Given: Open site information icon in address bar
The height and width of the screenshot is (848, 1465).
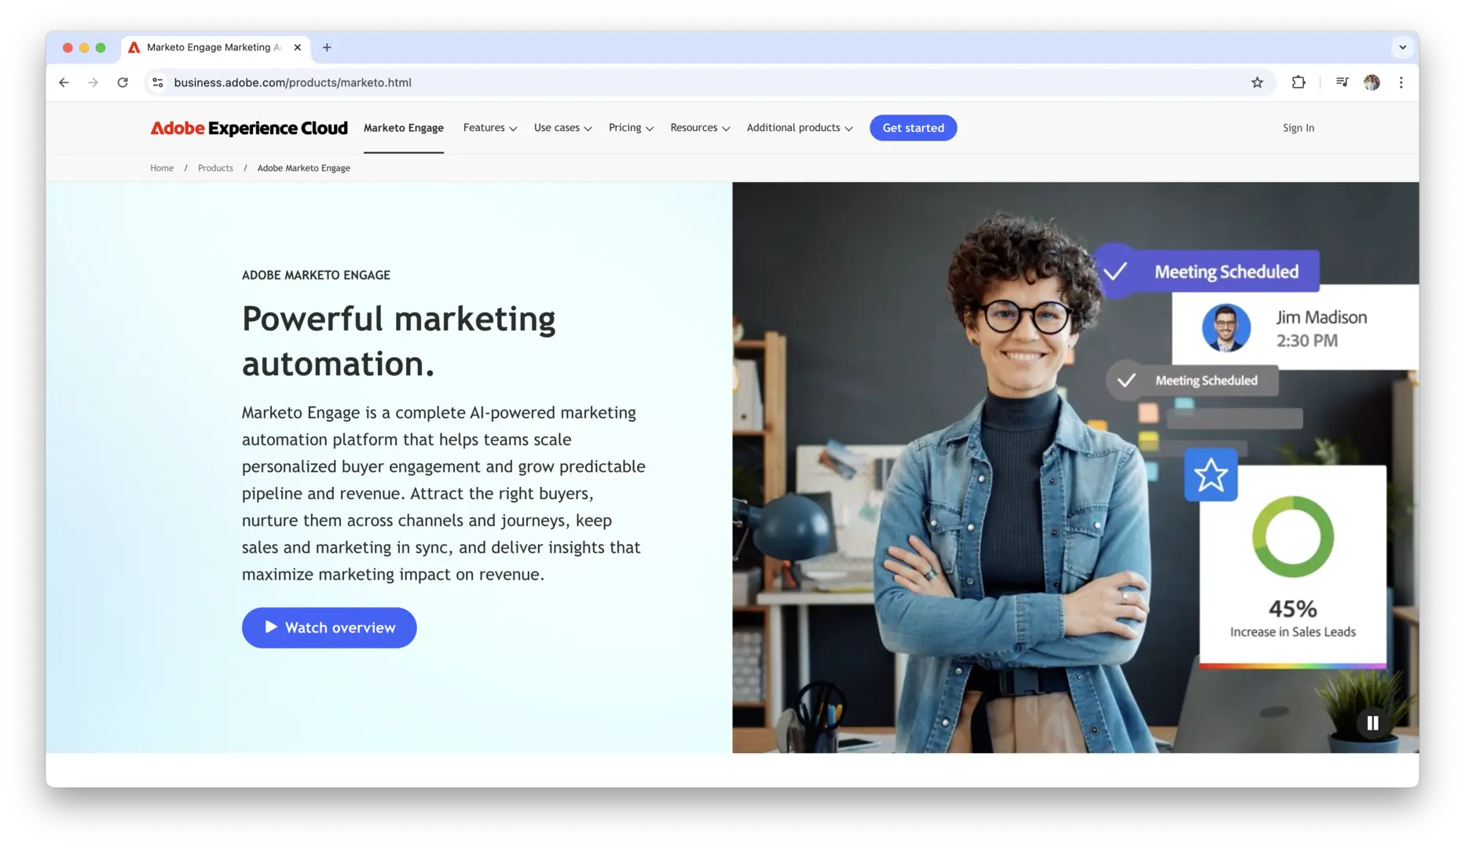Looking at the screenshot, I should click(x=158, y=82).
